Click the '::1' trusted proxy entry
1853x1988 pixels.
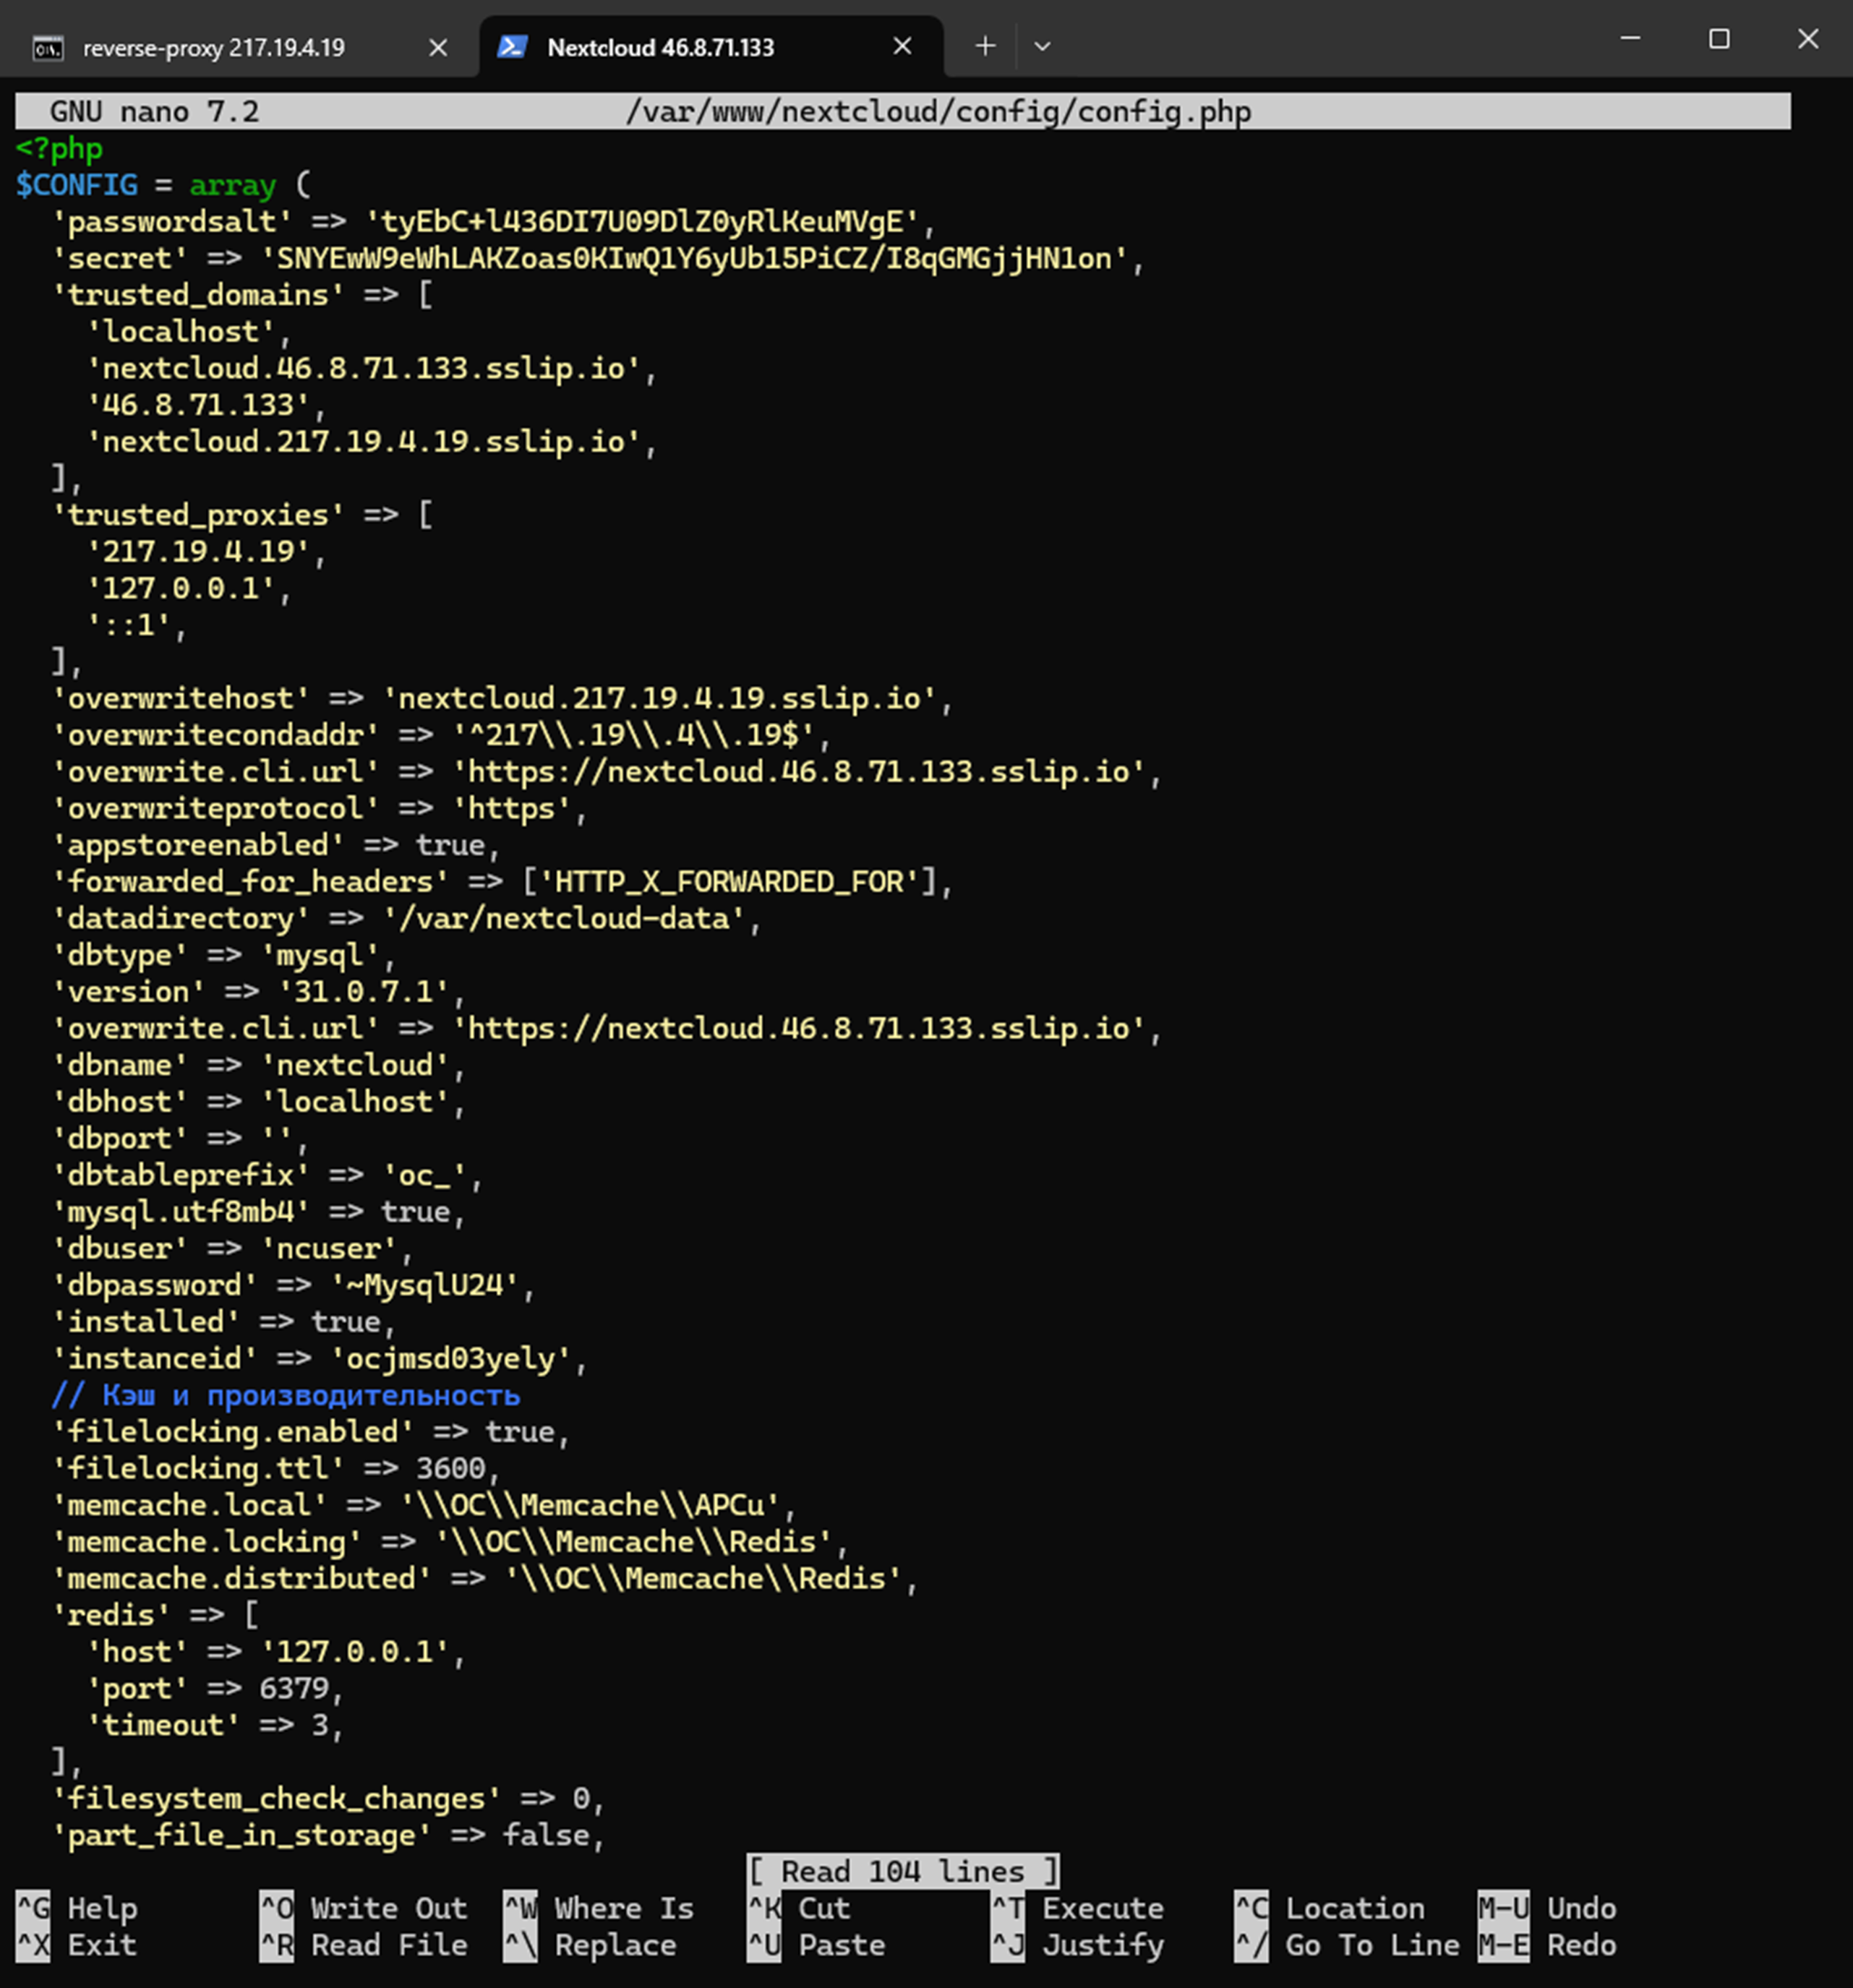point(129,625)
